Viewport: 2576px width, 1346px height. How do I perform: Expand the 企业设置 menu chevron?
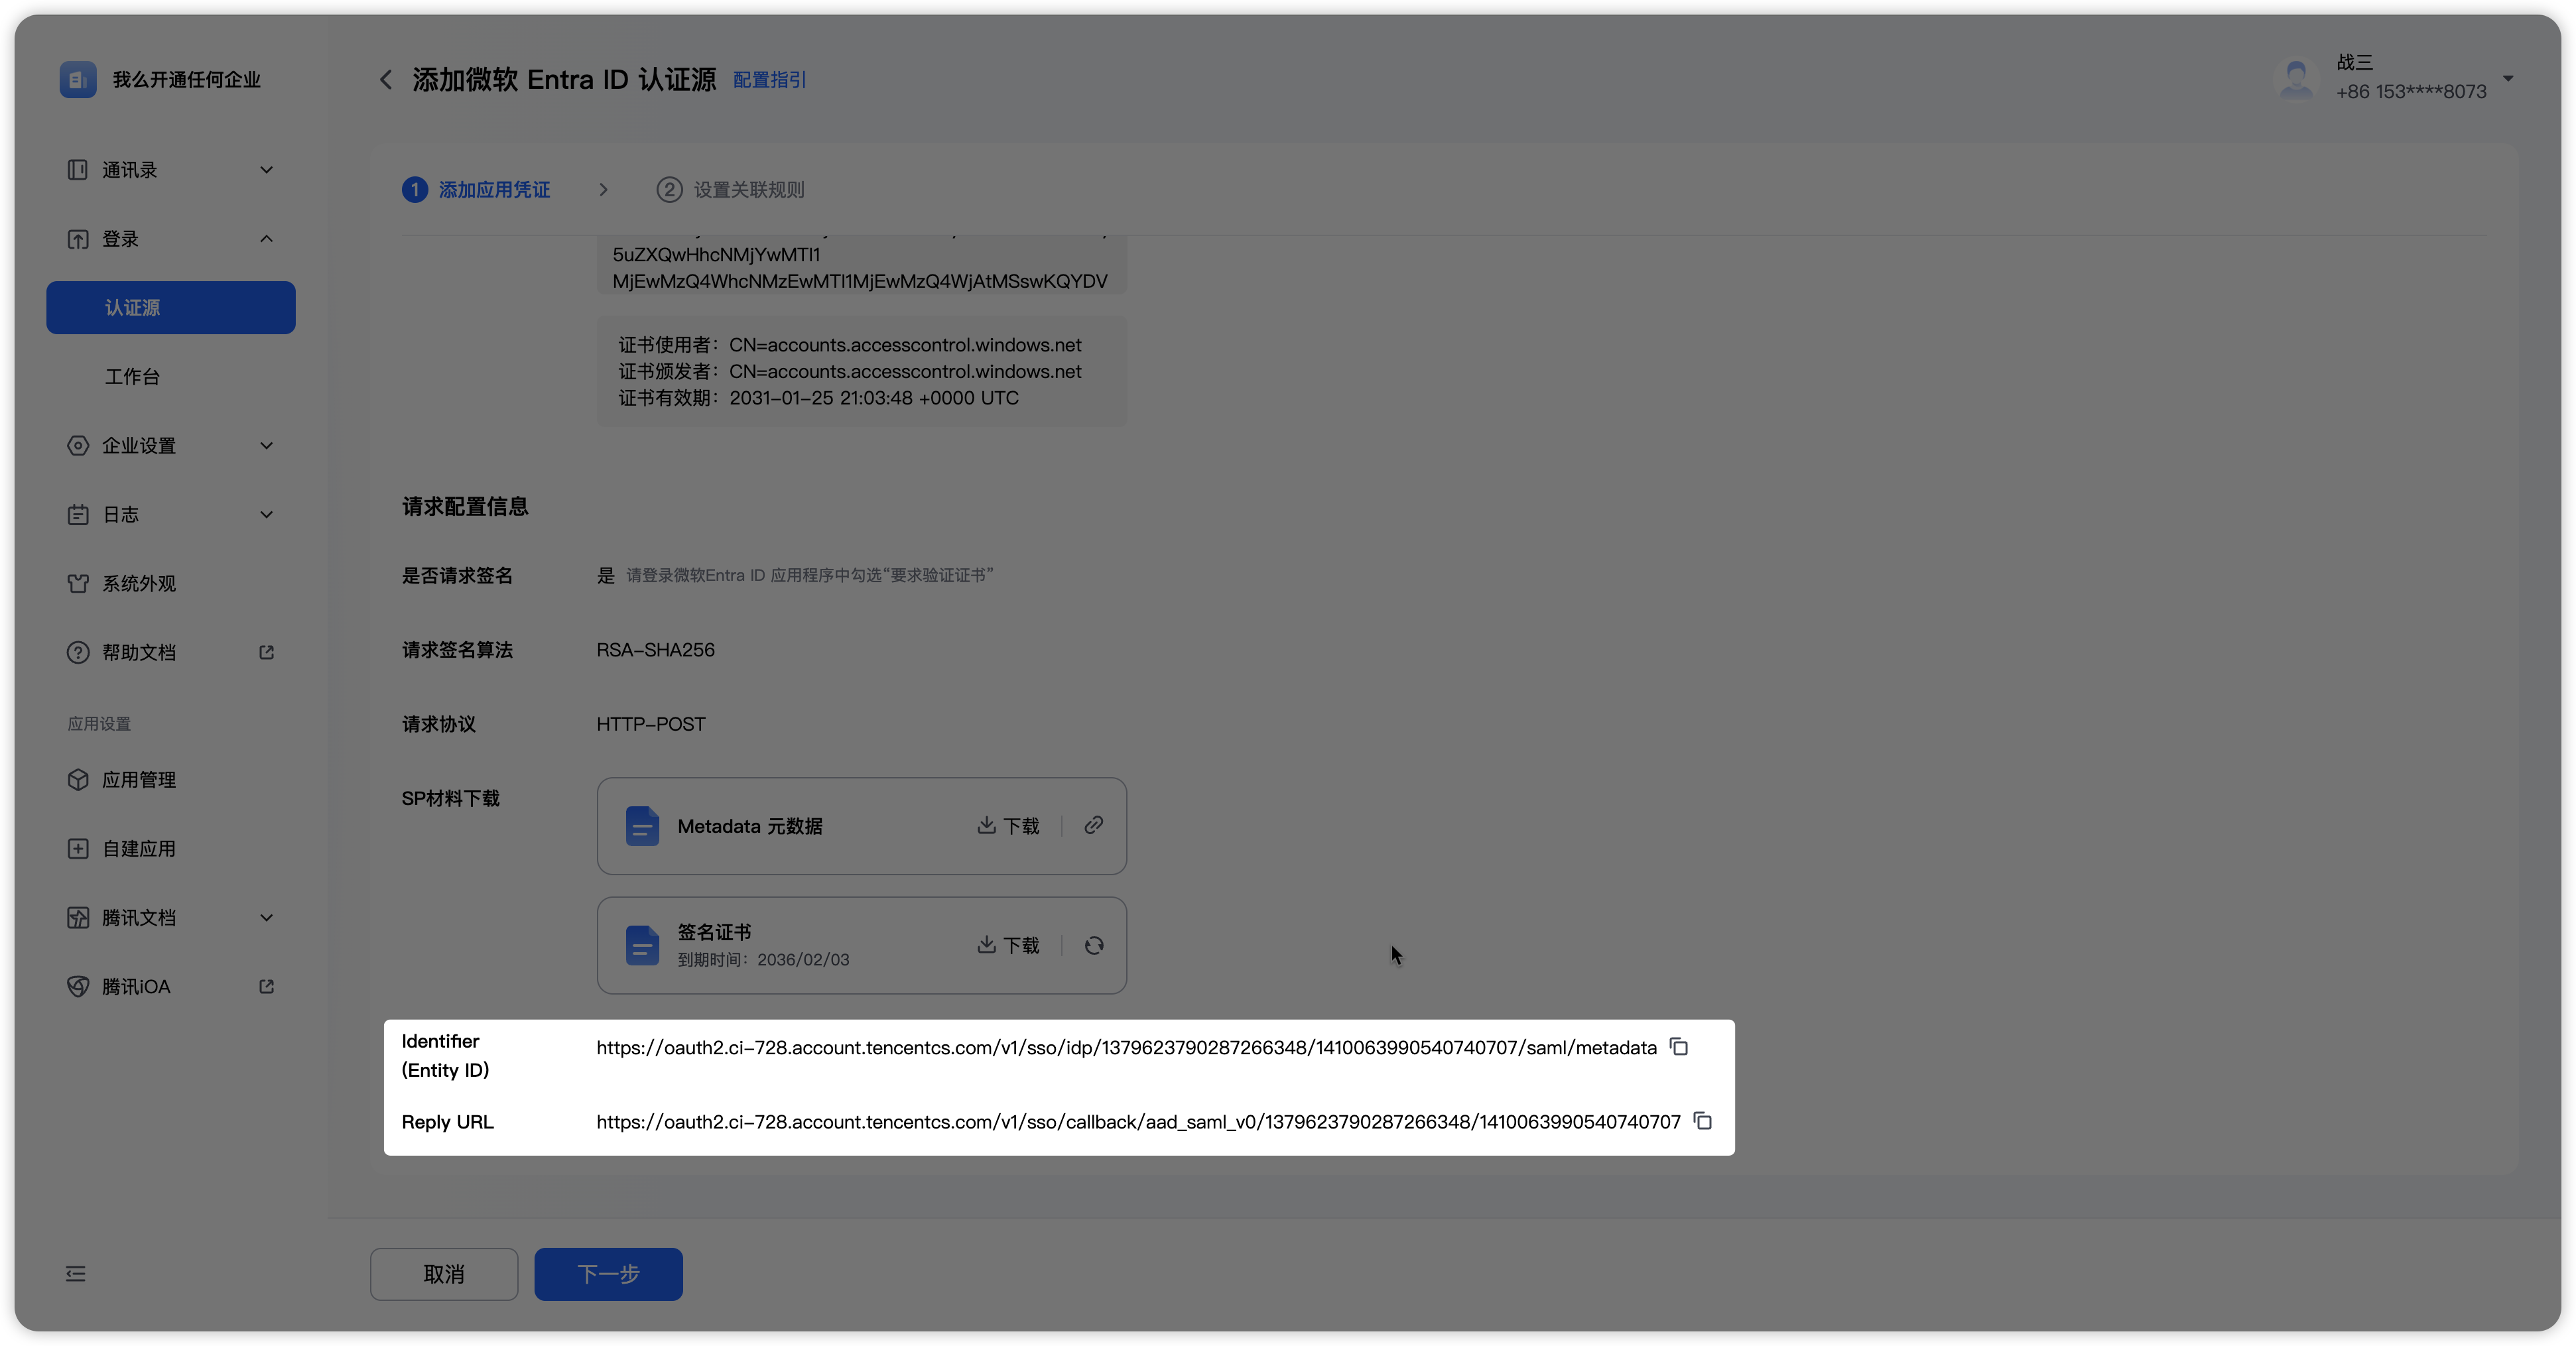click(266, 446)
